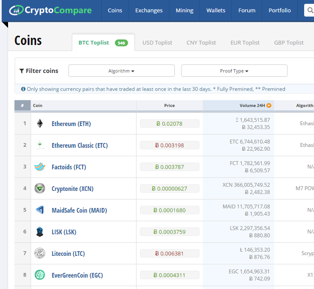This screenshot has width=314, height=289.
Task: Select the BTC Toplist tab
Action: tap(104, 43)
